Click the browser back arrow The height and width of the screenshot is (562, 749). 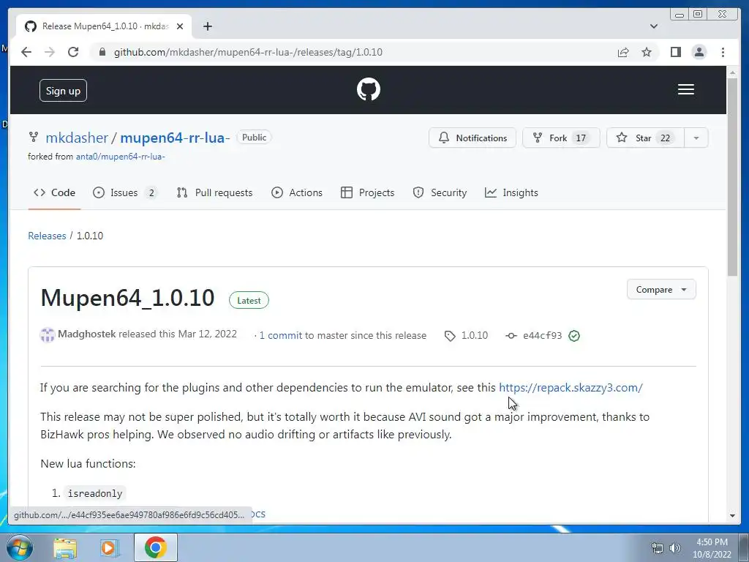(26, 52)
